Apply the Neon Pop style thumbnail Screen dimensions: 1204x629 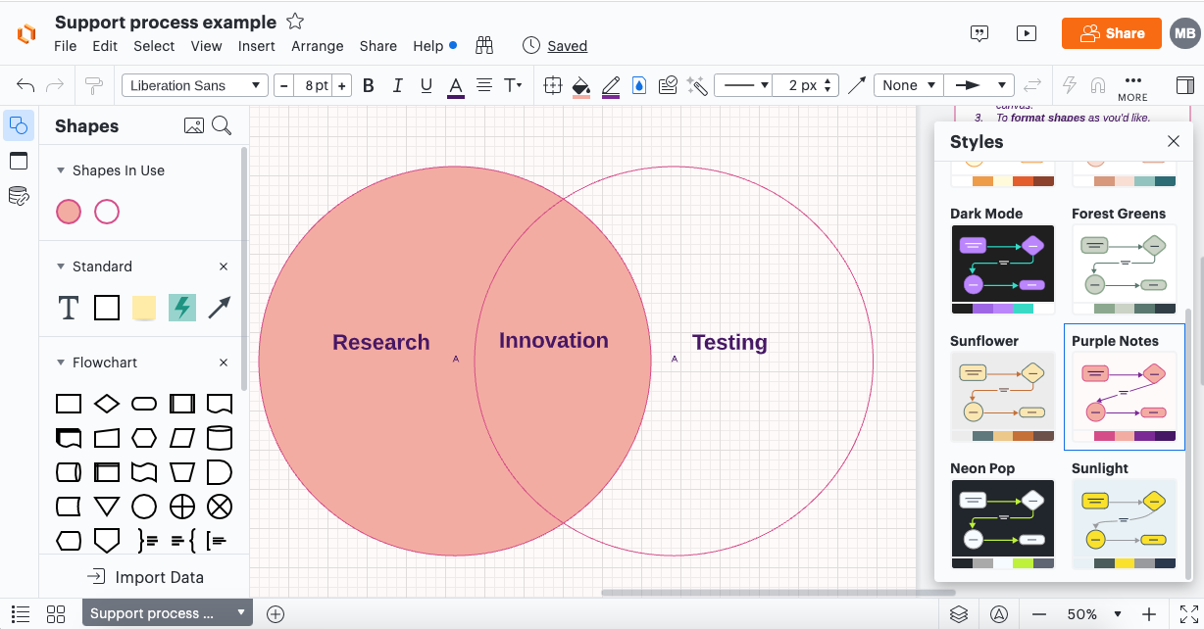pyautogui.click(x=1002, y=523)
